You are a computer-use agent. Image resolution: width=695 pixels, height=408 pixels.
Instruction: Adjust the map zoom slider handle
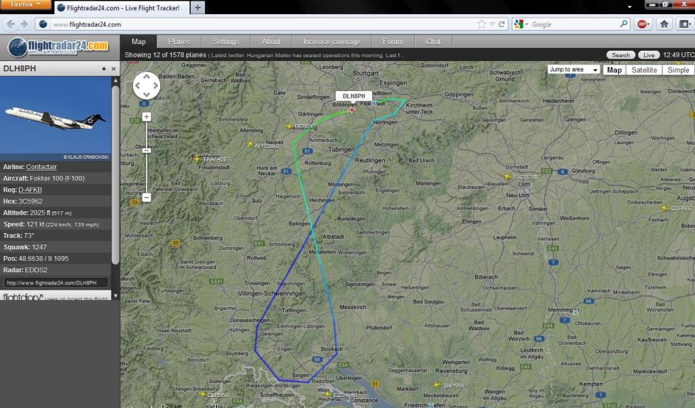coord(147,150)
